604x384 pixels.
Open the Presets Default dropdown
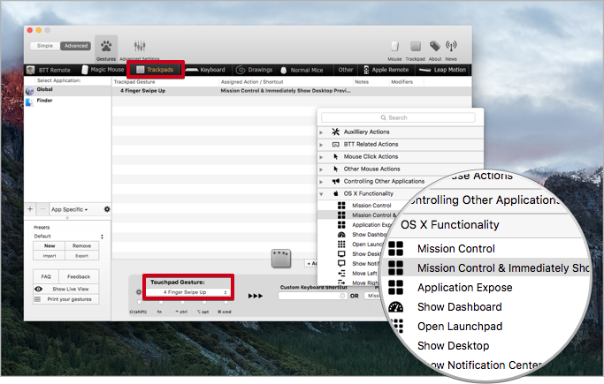[69, 237]
